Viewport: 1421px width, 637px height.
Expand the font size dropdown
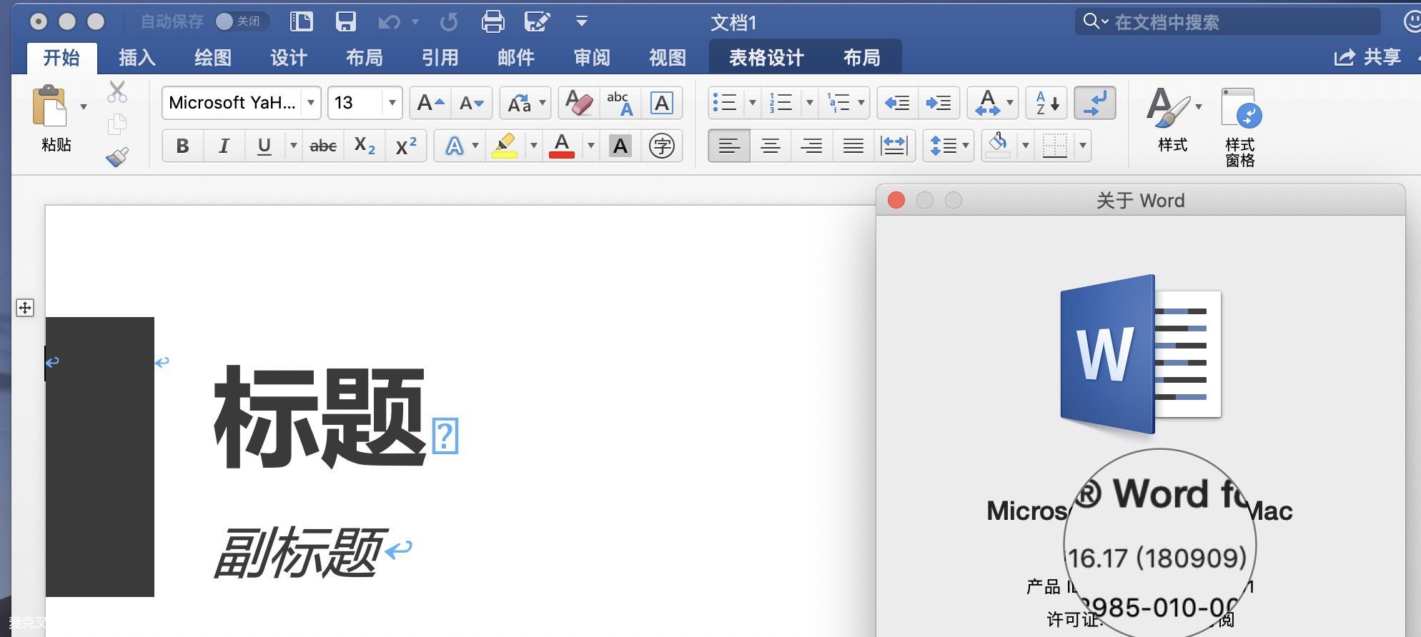click(392, 103)
